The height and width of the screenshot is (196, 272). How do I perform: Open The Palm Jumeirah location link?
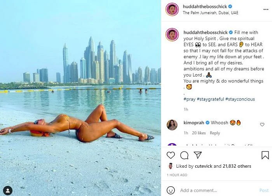click(x=211, y=13)
